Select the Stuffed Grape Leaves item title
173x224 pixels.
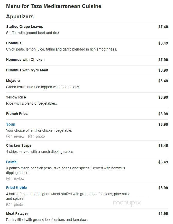(x=24, y=27)
